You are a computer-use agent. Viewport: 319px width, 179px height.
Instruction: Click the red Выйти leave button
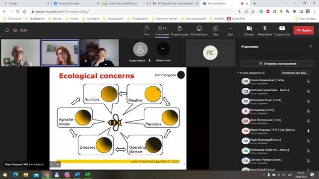point(304,30)
